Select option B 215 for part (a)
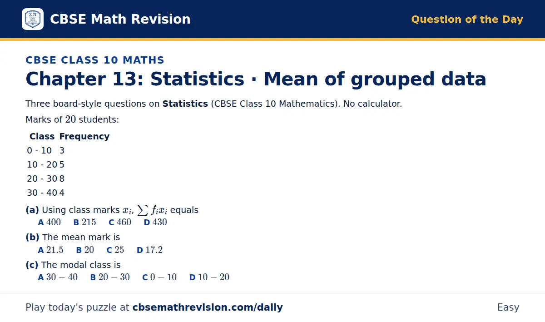Screen dimensions: 545x322 [85, 222]
